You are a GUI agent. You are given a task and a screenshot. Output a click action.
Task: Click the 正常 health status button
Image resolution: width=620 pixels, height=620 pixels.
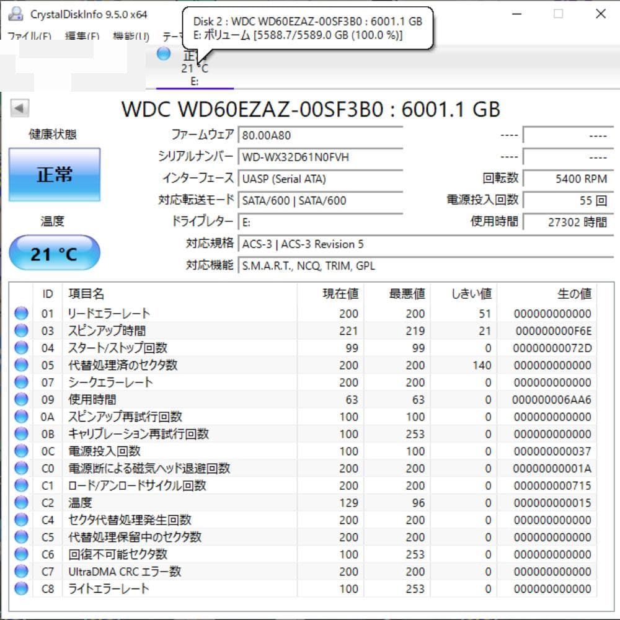coord(53,174)
